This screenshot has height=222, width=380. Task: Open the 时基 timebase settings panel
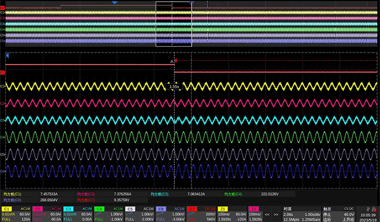point(302,214)
